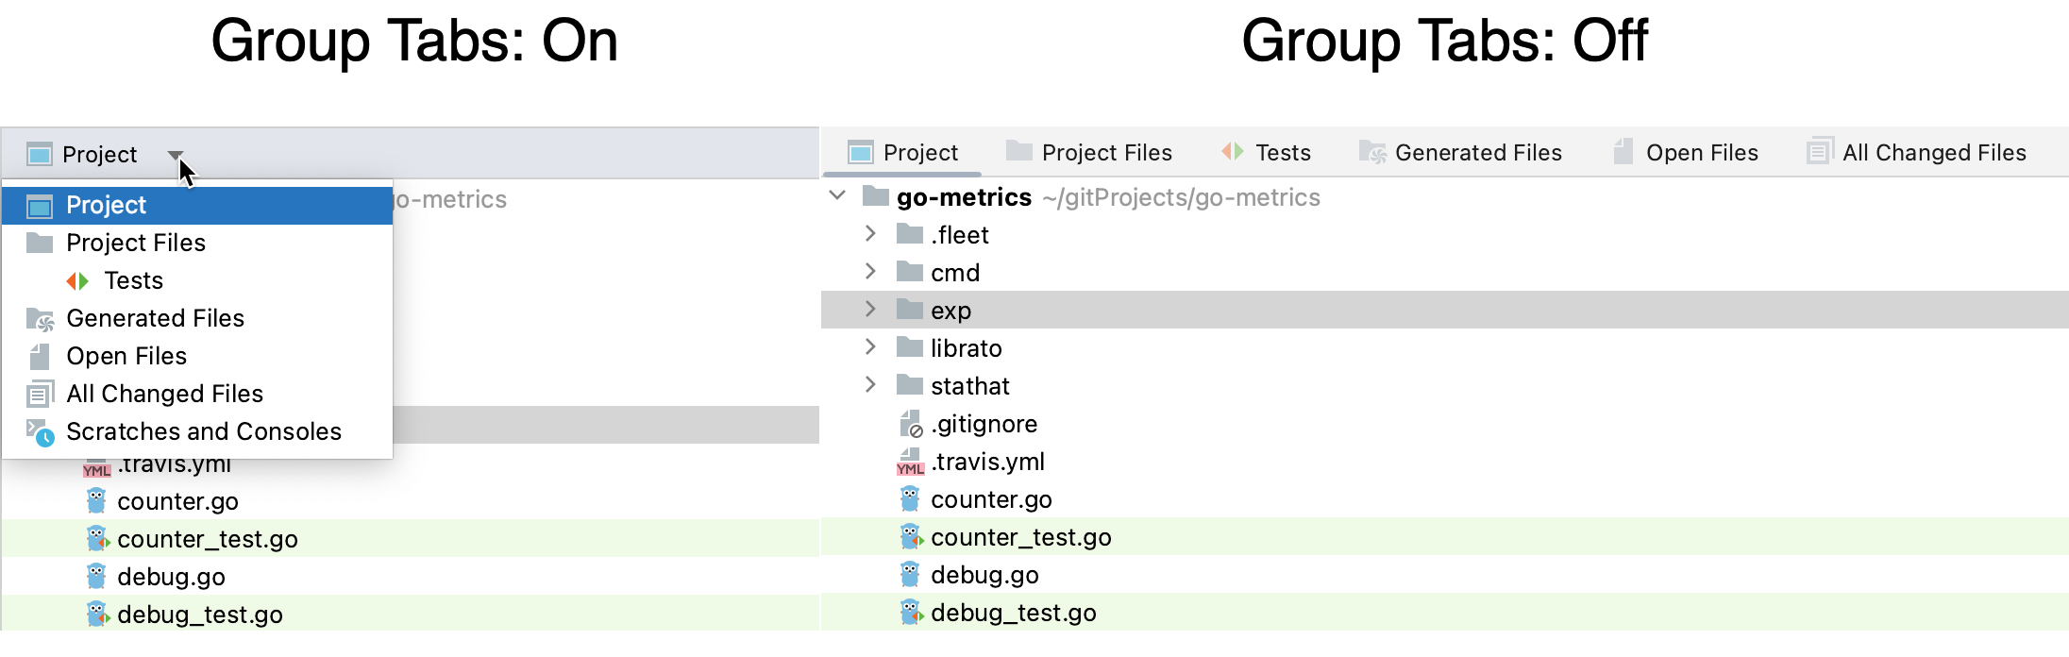Image resolution: width=2069 pixels, height=657 pixels.
Task: Select debug_test.go in the right tree
Action: (1013, 613)
